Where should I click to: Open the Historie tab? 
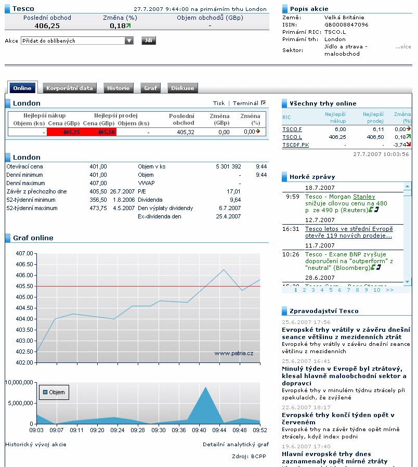(x=119, y=88)
